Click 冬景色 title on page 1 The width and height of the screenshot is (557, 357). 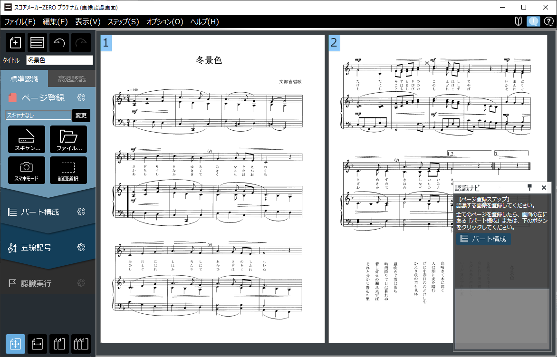[209, 60]
